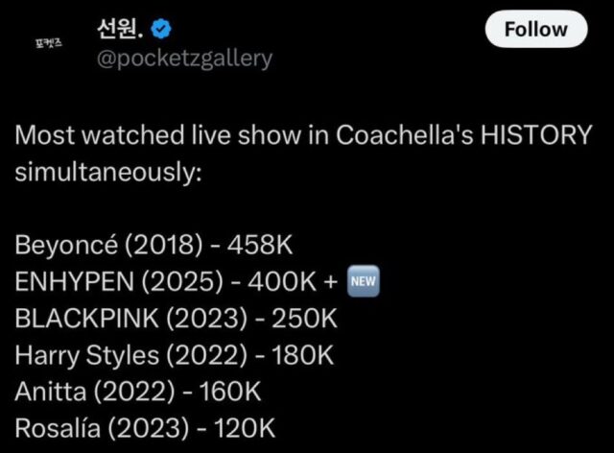Click the NEW emoji icon

pos(363,282)
